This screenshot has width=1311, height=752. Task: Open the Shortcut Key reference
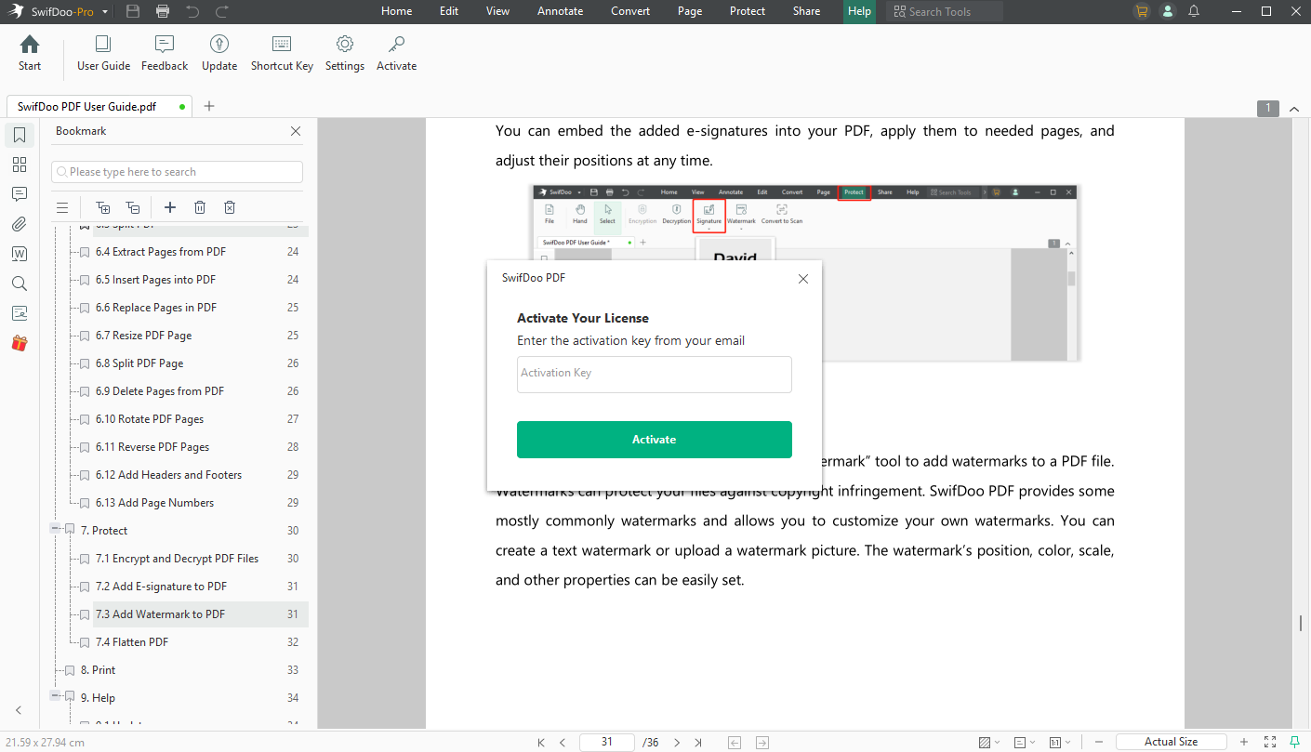[x=282, y=53]
